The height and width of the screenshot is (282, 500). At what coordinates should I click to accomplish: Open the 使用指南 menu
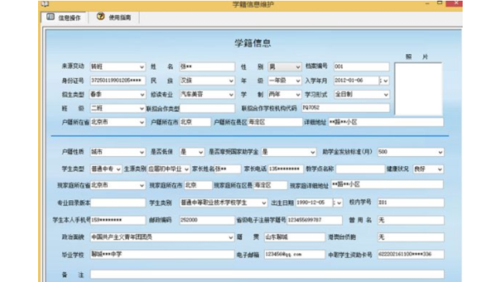[x=119, y=17]
